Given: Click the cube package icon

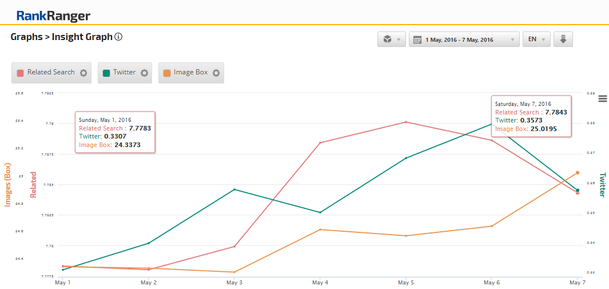Looking at the screenshot, I should [x=387, y=39].
